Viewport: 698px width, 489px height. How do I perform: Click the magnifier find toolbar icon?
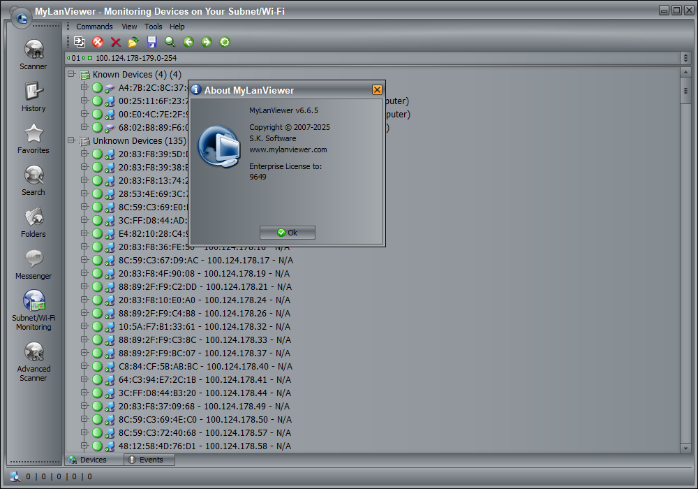pos(170,42)
